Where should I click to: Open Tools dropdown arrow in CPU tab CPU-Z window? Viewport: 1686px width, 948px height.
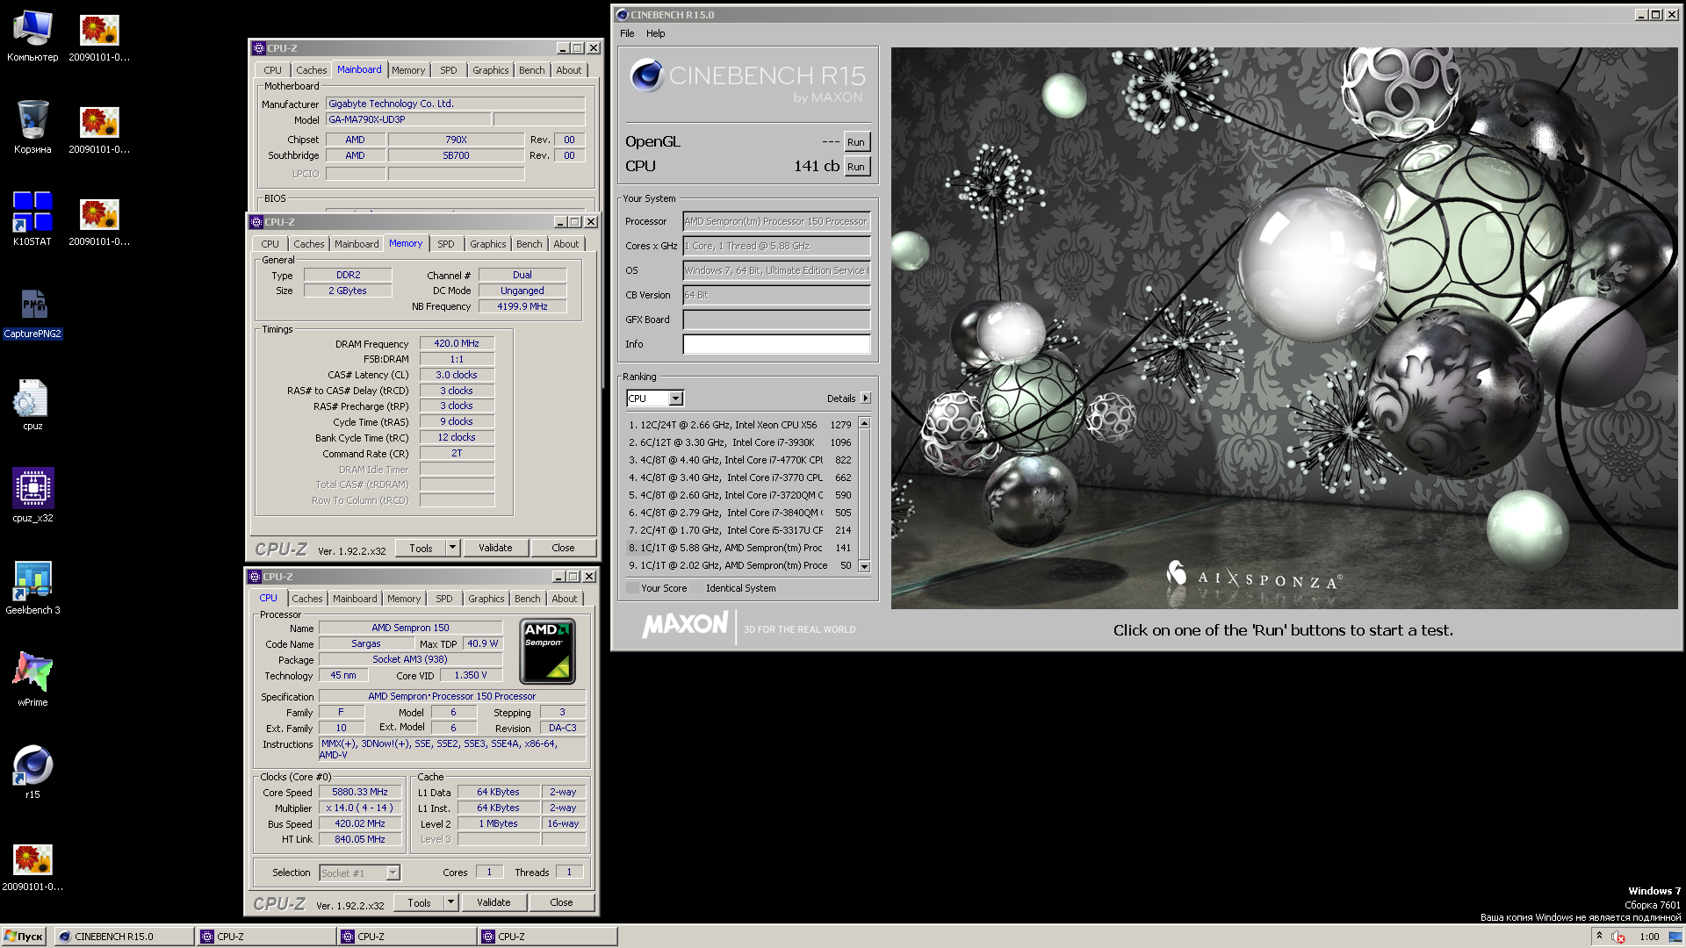(451, 902)
